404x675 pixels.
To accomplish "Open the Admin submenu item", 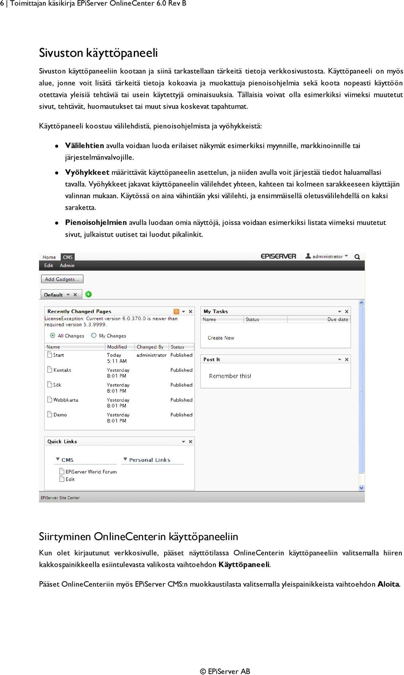I will [x=67, y=266].
